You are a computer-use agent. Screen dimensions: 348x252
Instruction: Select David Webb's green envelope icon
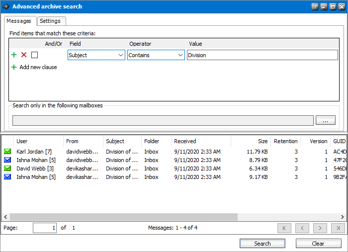pos(7,168)
